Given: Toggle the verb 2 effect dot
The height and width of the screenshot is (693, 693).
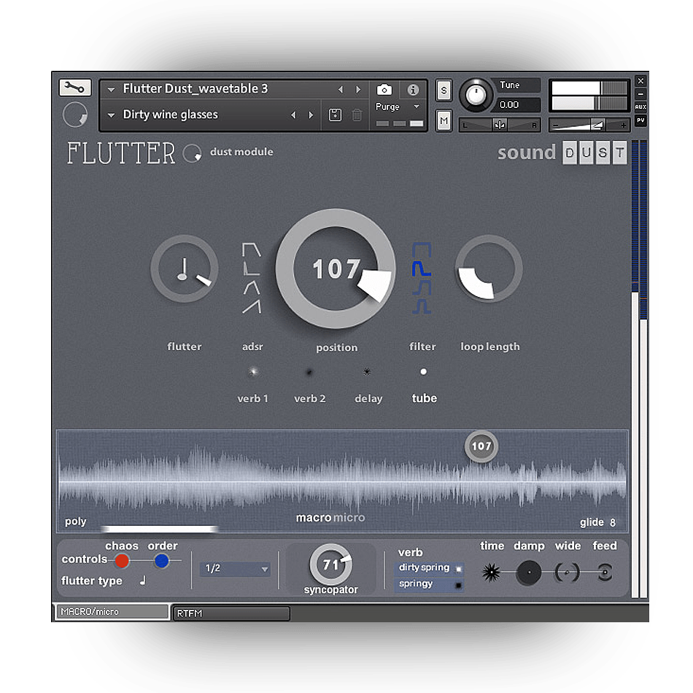Looking at the screenshot, I should 309,372.
